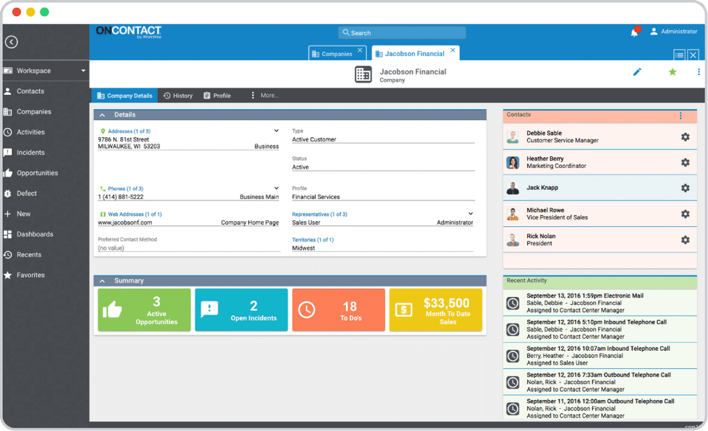The height and width of the screenshot is (431, 708).
Task: Collapse the Summary section
Action: pyautogui.click(x=103, y=281)
